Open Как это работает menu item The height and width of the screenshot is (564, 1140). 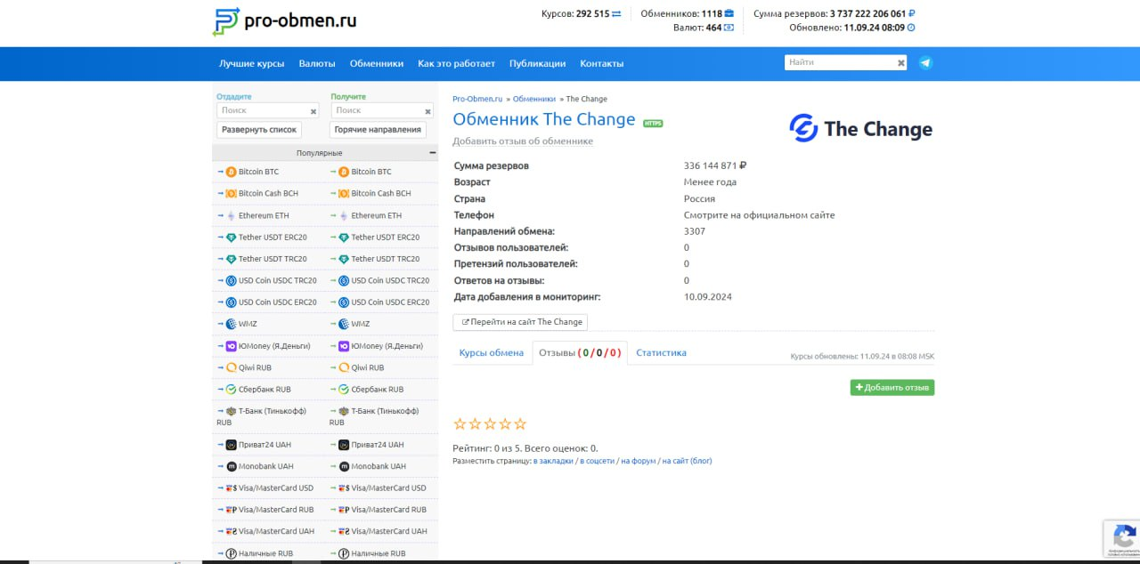(x=456, y=63)
